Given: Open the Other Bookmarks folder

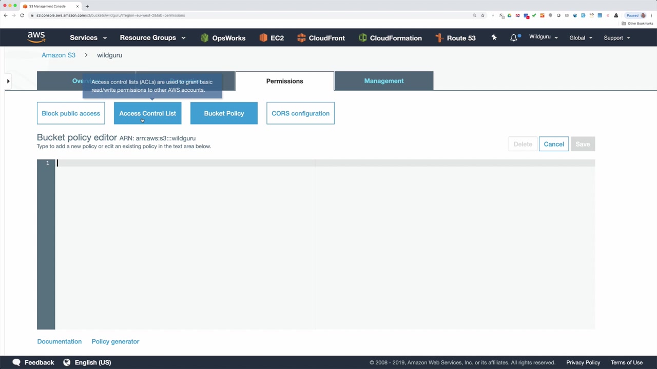Looking at the screenshot, I should pos(637,24).
